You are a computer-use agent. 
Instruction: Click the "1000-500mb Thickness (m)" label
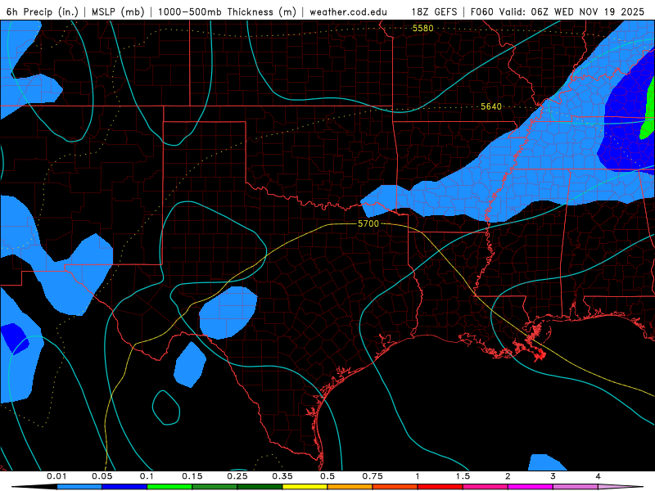pos(227,12)
